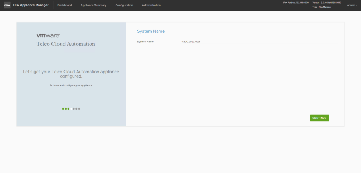Click the Telco Cloud Automation heading
This screenshot has height=173, width=361.
pos(66,44)
